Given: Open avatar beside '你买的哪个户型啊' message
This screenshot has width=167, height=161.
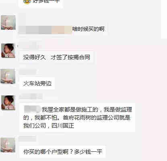Looking at the screenshot, I should [8, 145].
